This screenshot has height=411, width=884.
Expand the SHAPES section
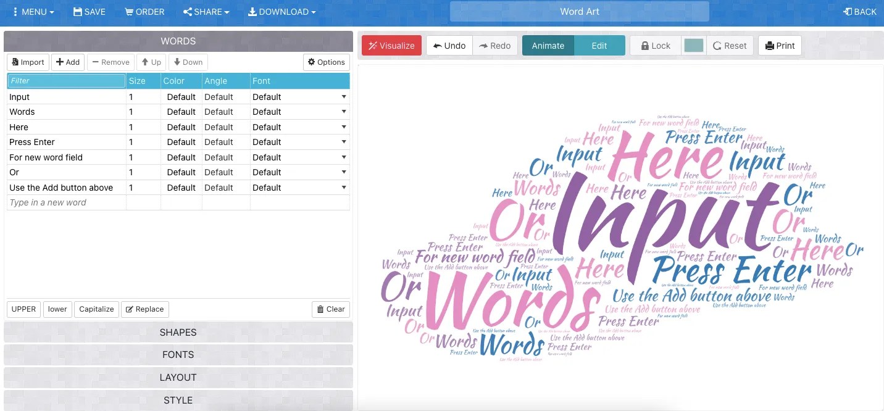(178, 332)
